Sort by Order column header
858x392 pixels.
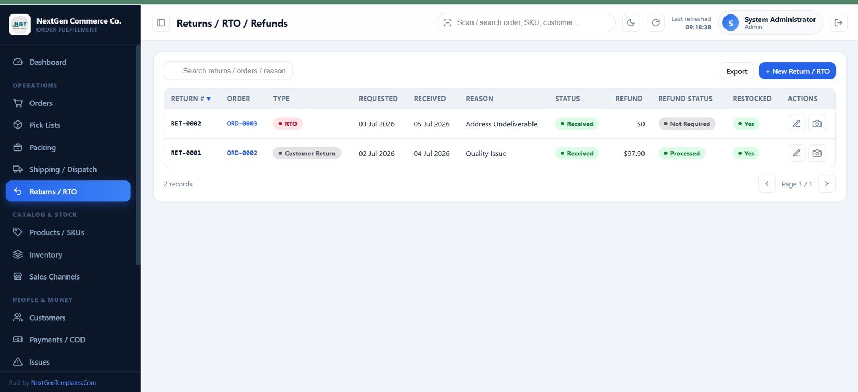coord(239,99)
